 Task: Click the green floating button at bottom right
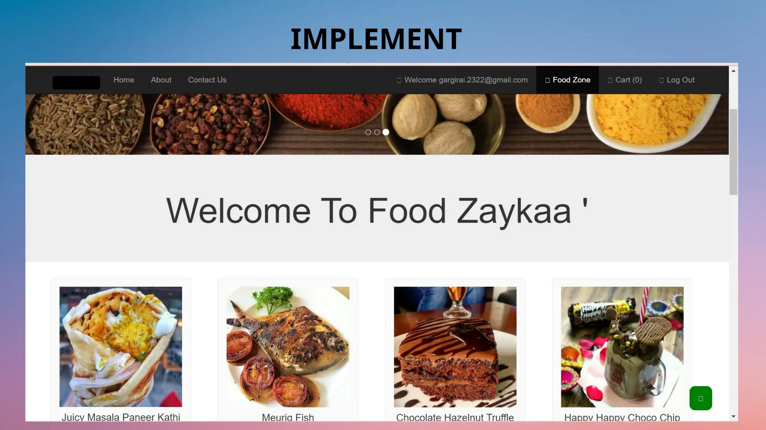click(701, 398)
